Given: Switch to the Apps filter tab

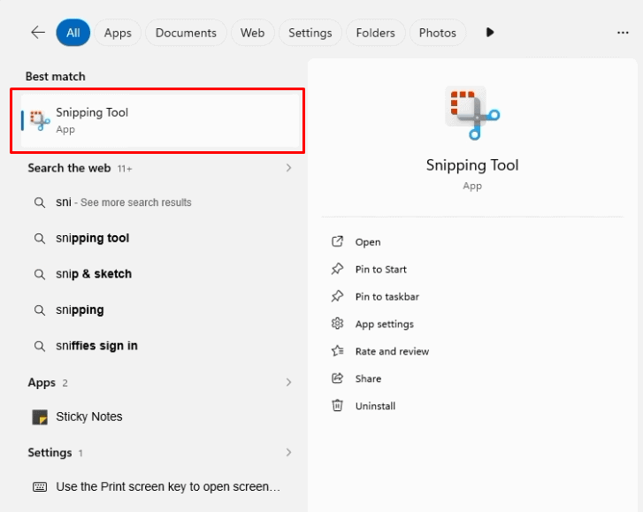Looking at the screenshot, I should click(x=118, y=33).
